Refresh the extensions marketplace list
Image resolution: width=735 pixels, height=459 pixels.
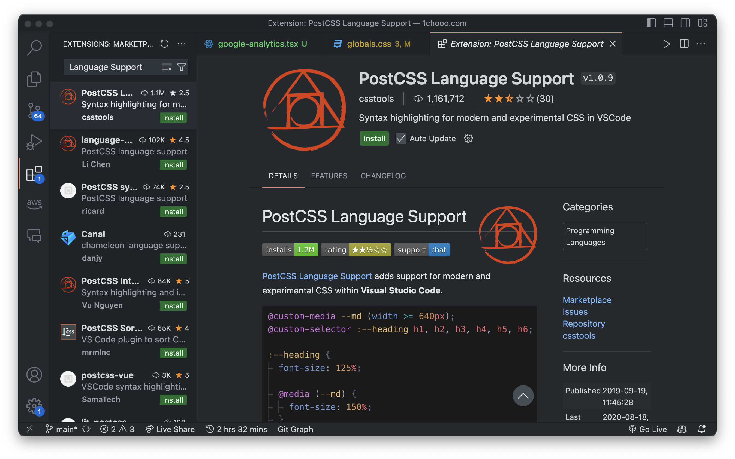164,44
